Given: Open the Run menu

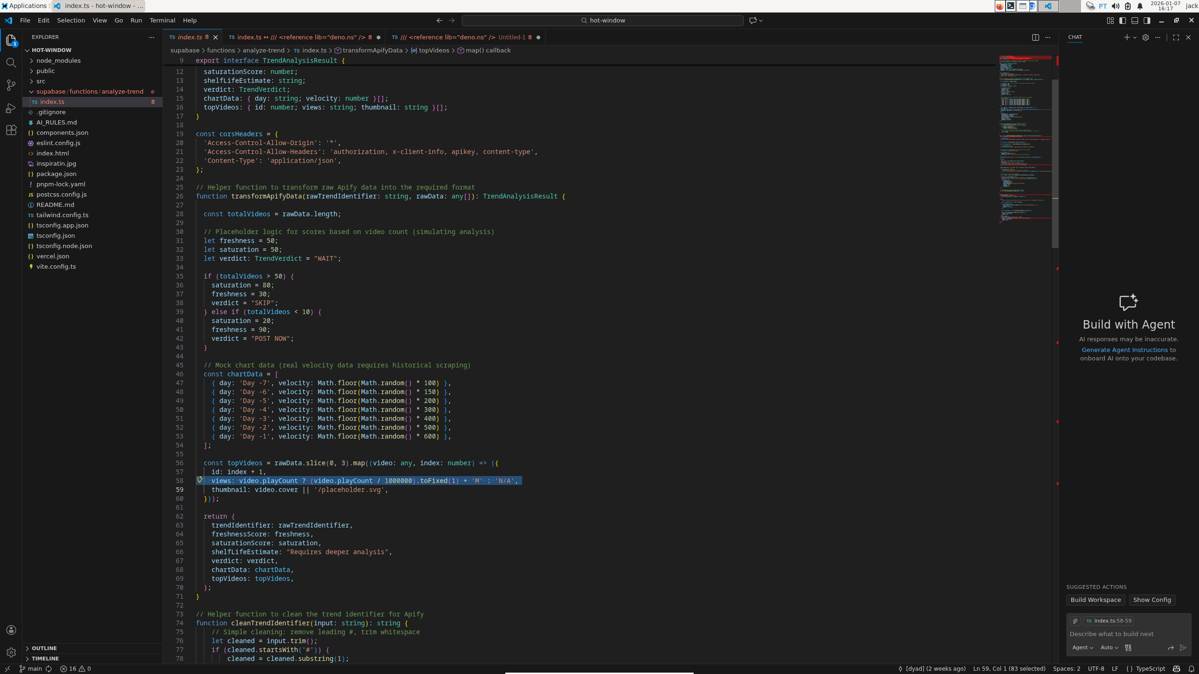Looking at the screenshot, I should [136, 20].
